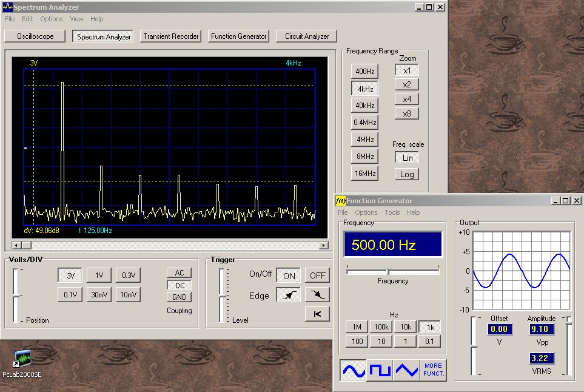Select the sine wave output button

[352, 370]
